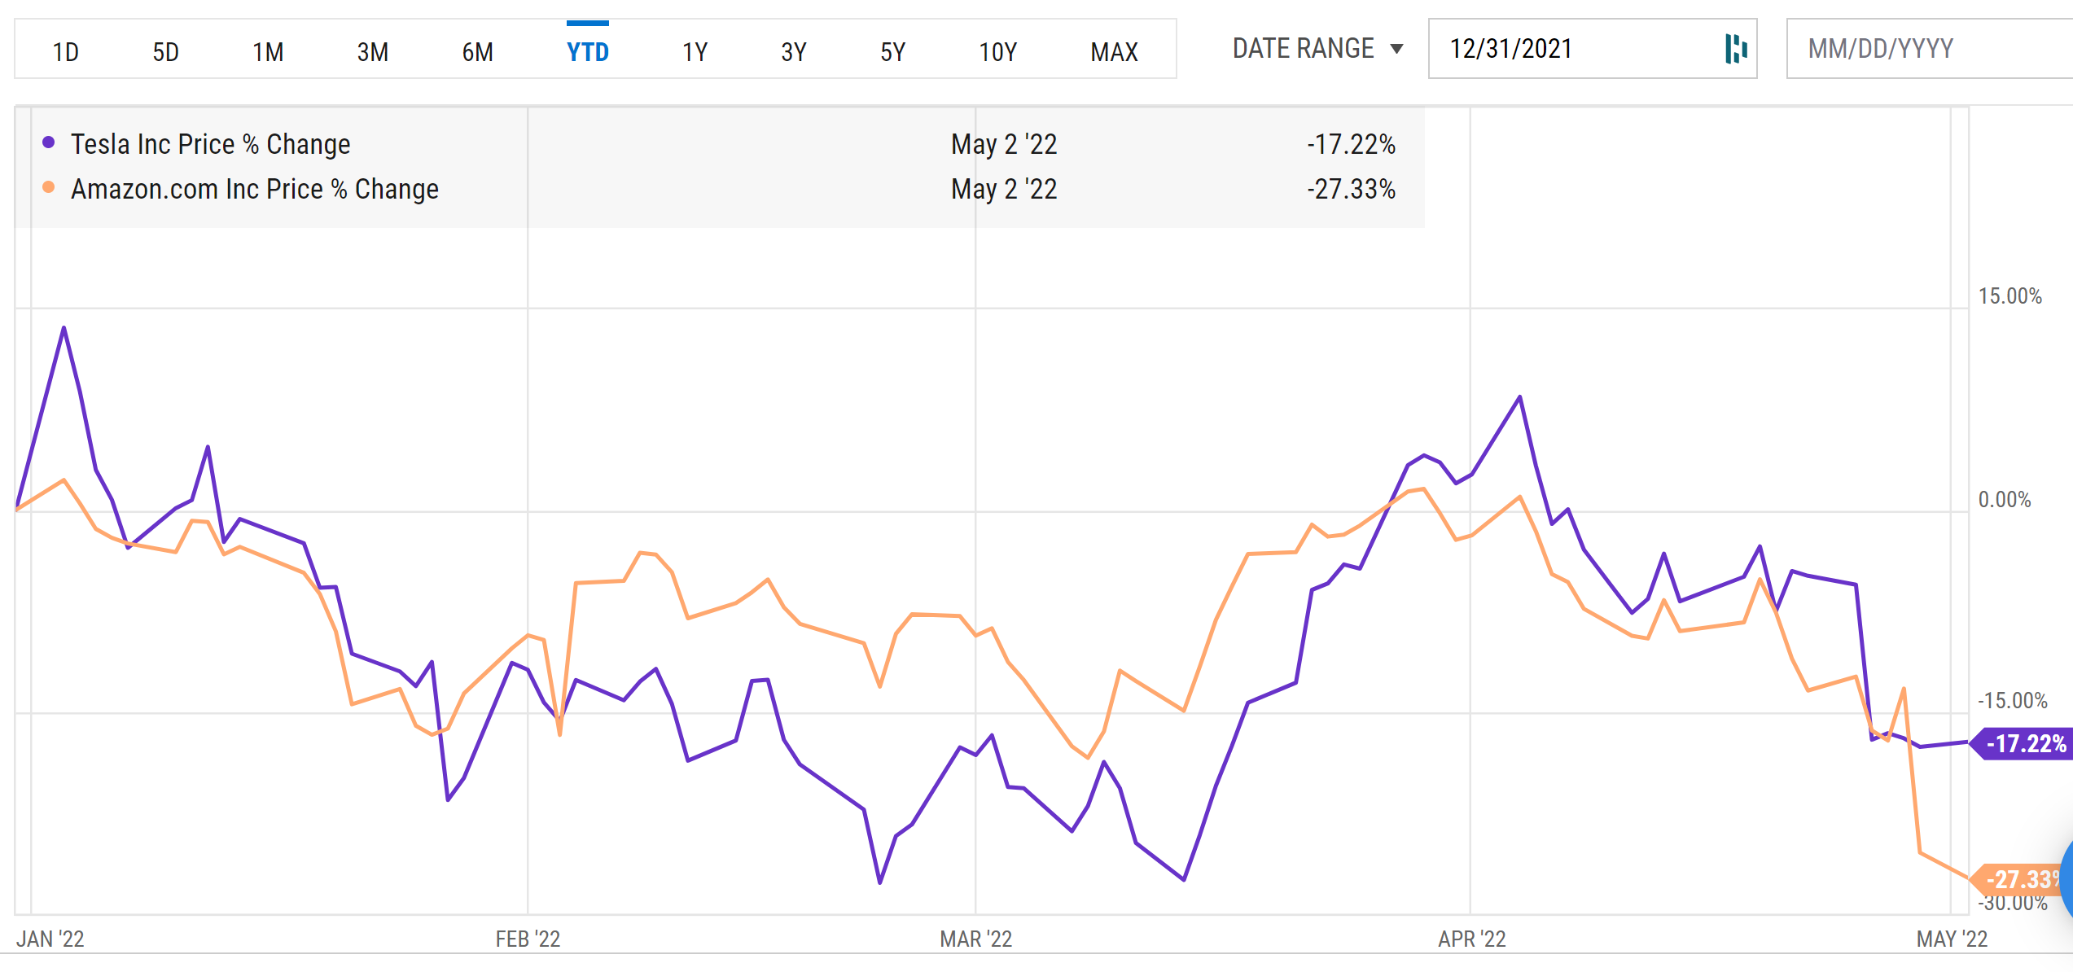Click the Tesla Inc Price % Change label
Screen dimensions: 2073x972
(x=210, y=144)
